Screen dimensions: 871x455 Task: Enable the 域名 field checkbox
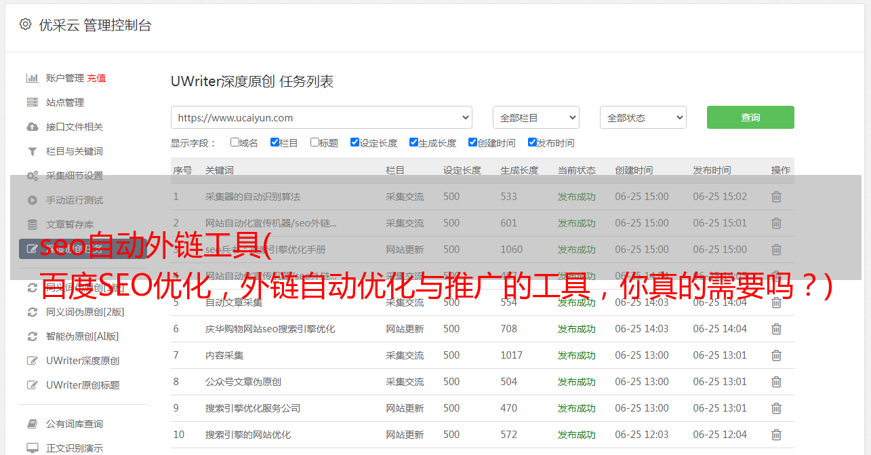point(235,142)
